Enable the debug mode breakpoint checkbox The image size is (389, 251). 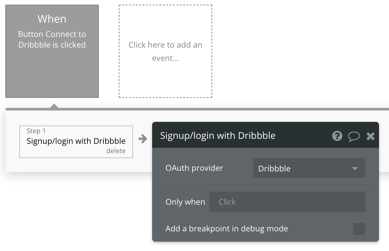[359, 229]
